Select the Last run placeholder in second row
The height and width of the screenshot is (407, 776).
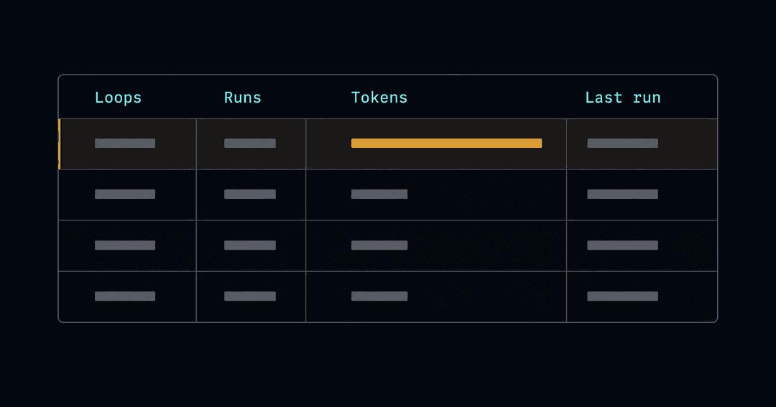tap(622, 195)
